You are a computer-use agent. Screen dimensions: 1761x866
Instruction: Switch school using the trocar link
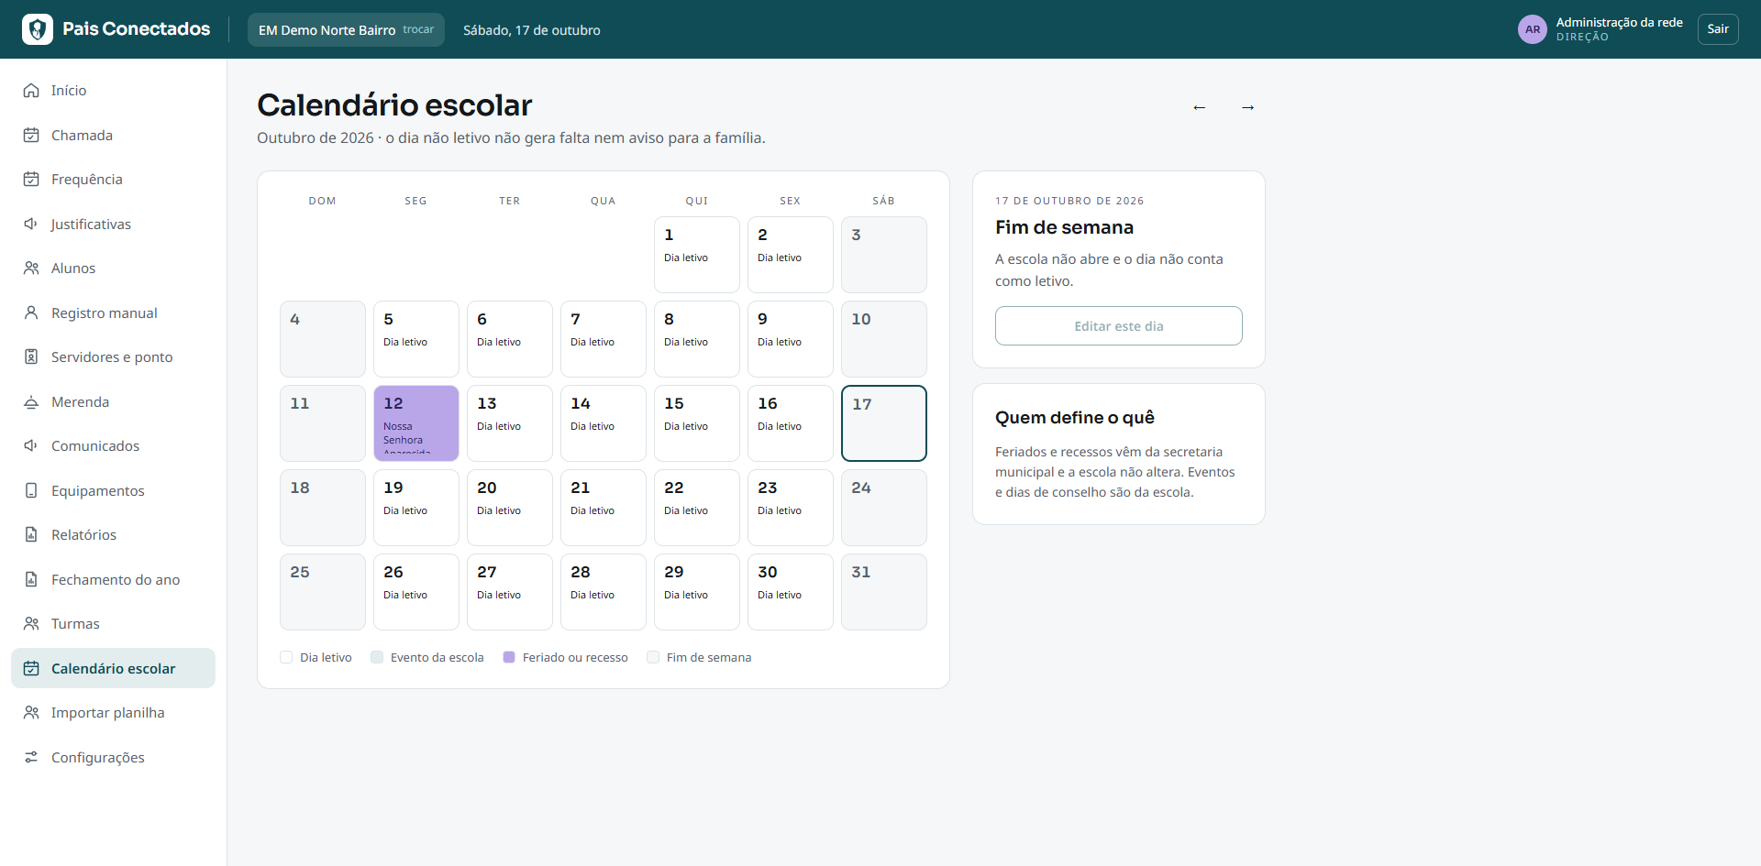[418, 29]
